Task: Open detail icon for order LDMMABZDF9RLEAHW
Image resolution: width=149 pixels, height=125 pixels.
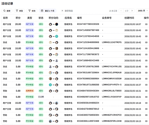Action: 146,121
